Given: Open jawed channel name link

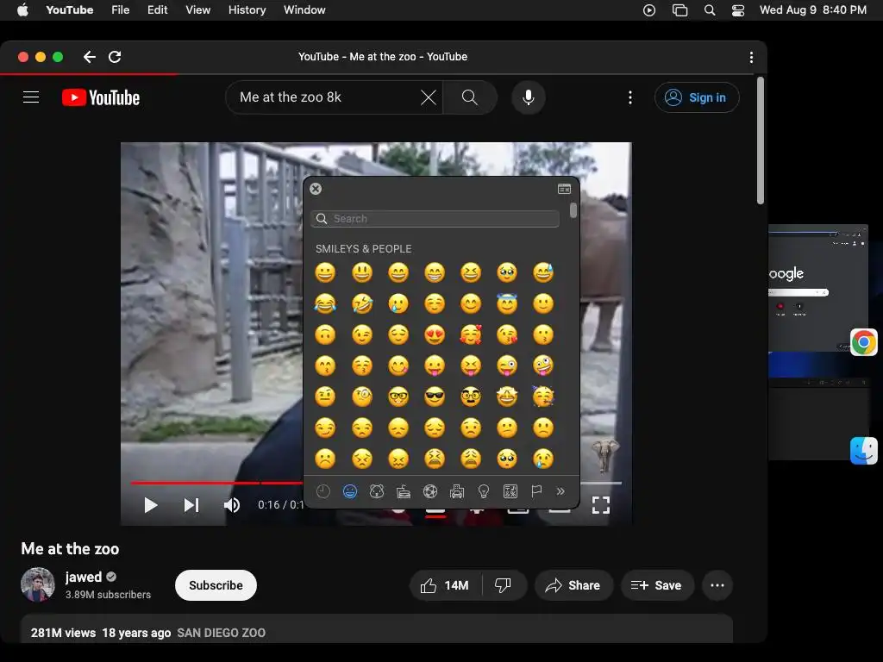Looking at the screenshot, I should 84,577.
